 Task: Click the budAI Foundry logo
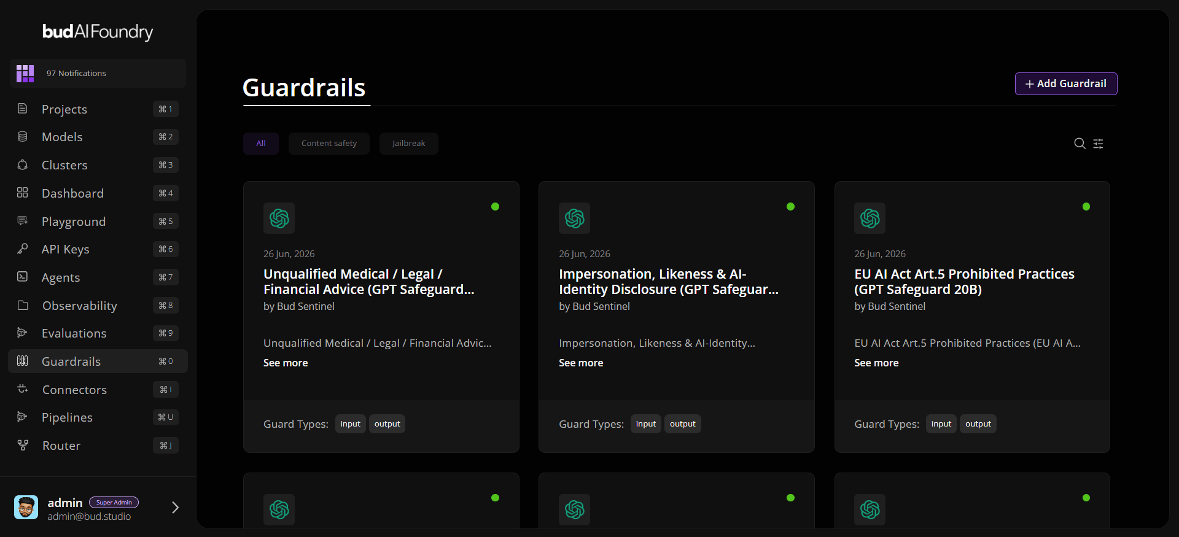tap(98, 32)
